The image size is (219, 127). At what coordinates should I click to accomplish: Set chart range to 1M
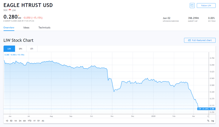pos(16,121)
